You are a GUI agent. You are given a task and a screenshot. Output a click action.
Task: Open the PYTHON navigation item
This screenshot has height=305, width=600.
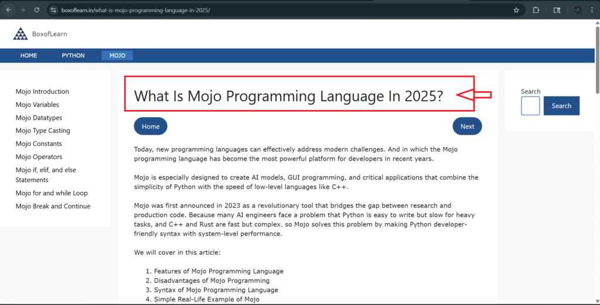tap(73, 56)
